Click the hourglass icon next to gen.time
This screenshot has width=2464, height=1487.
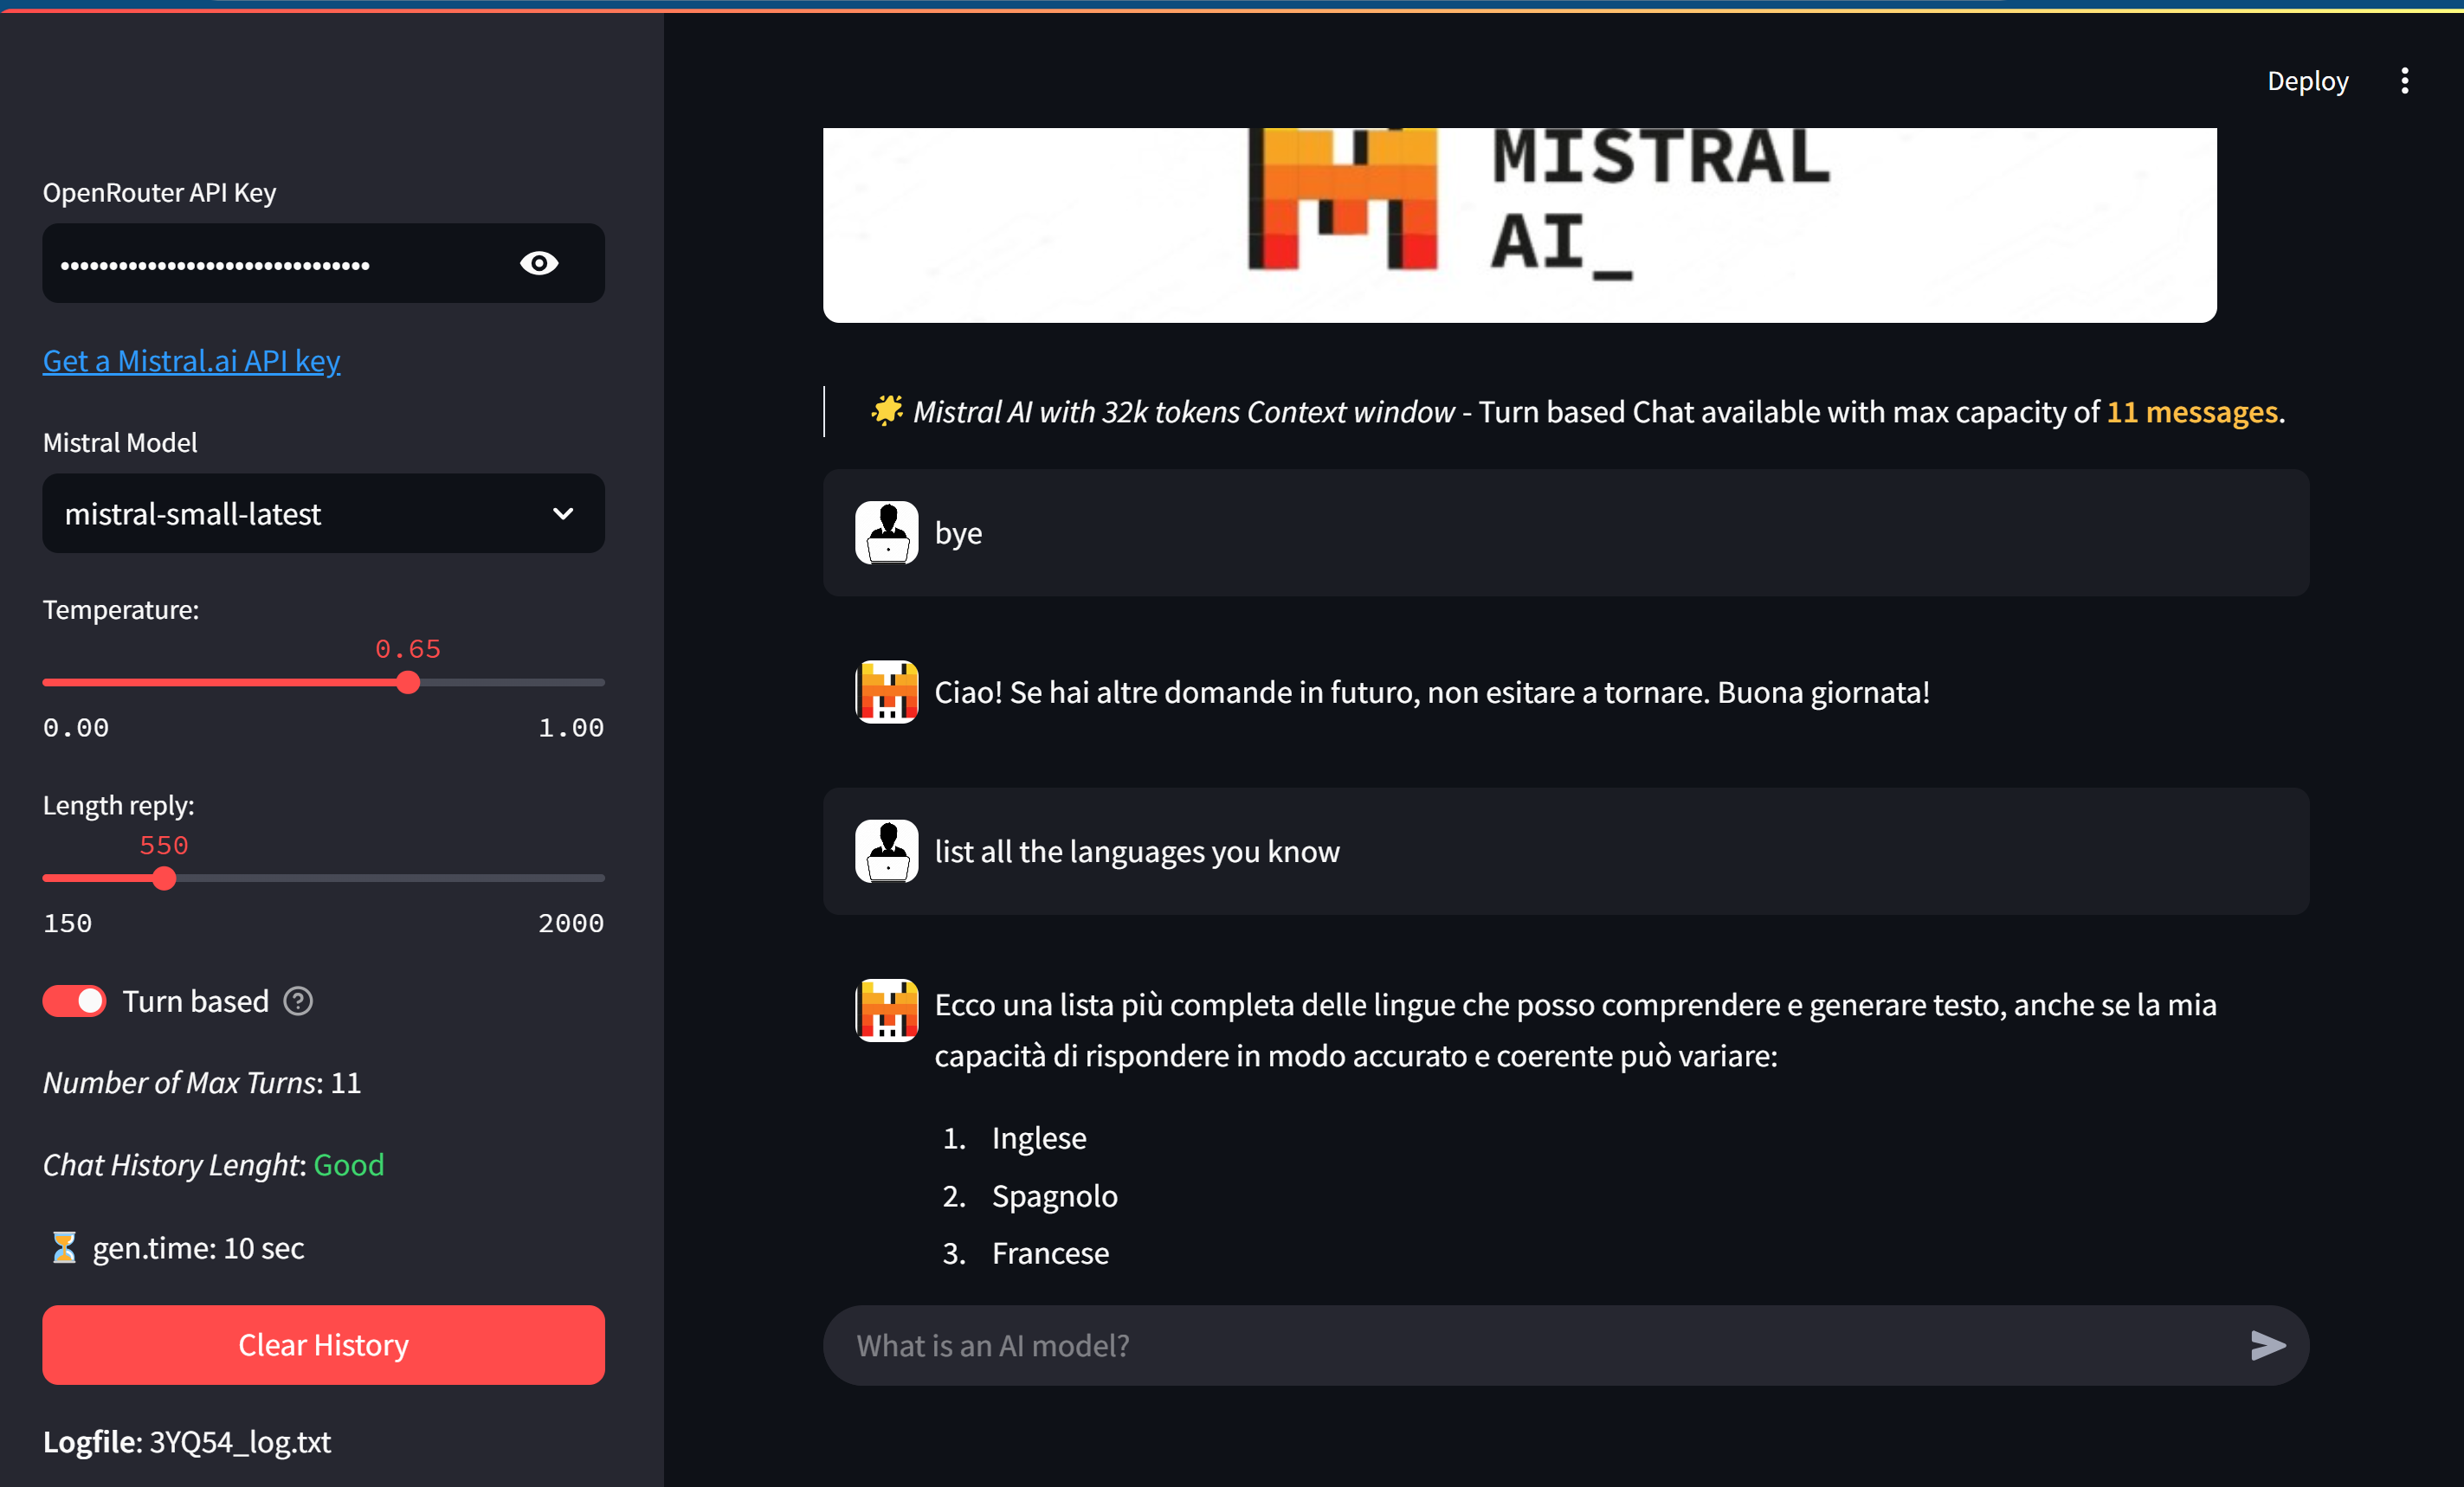[x=63, y=1247]
